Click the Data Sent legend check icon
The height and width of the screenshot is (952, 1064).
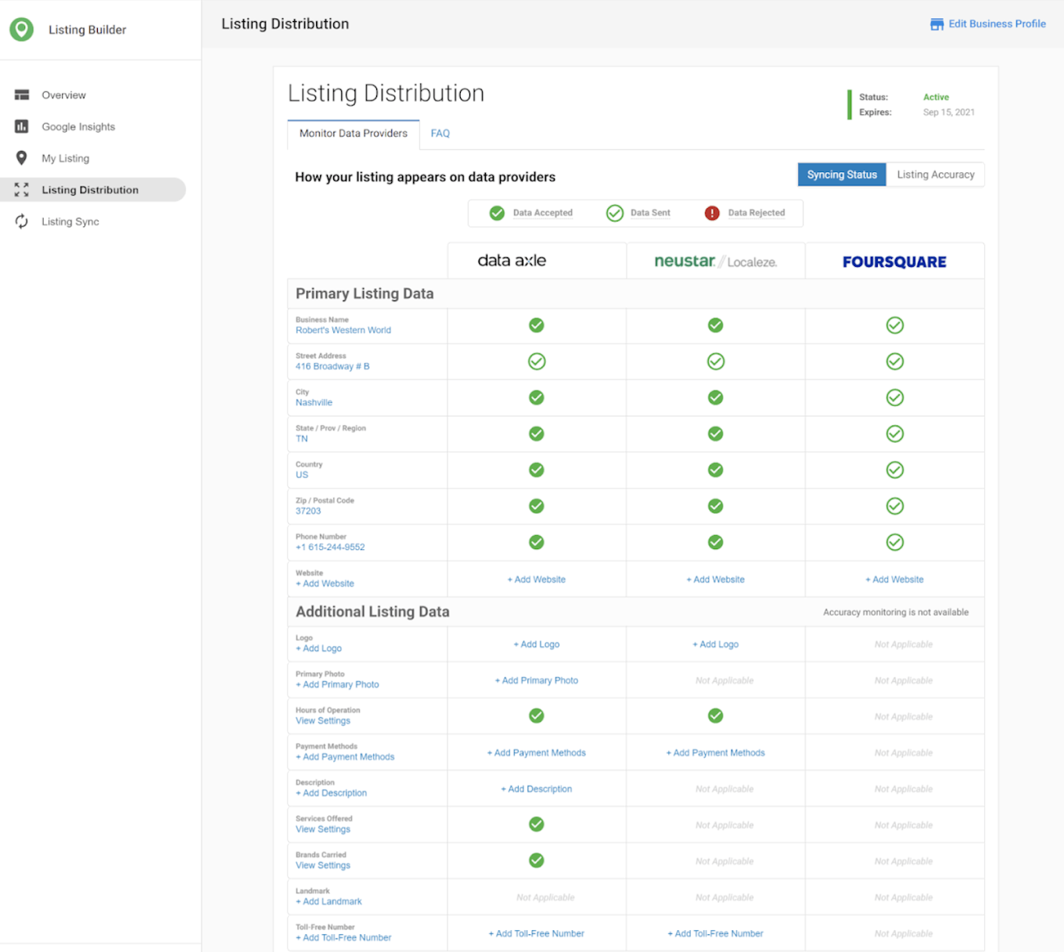coord(615,213)
